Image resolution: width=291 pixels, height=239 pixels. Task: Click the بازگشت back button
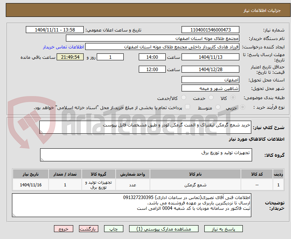coord(89,229)
